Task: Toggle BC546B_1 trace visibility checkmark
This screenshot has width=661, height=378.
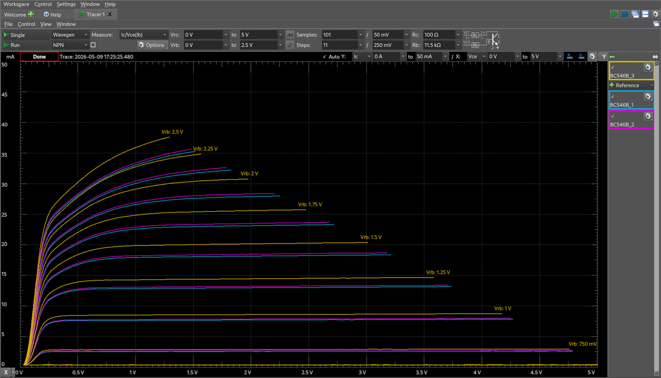Action: tap(613, 97)
